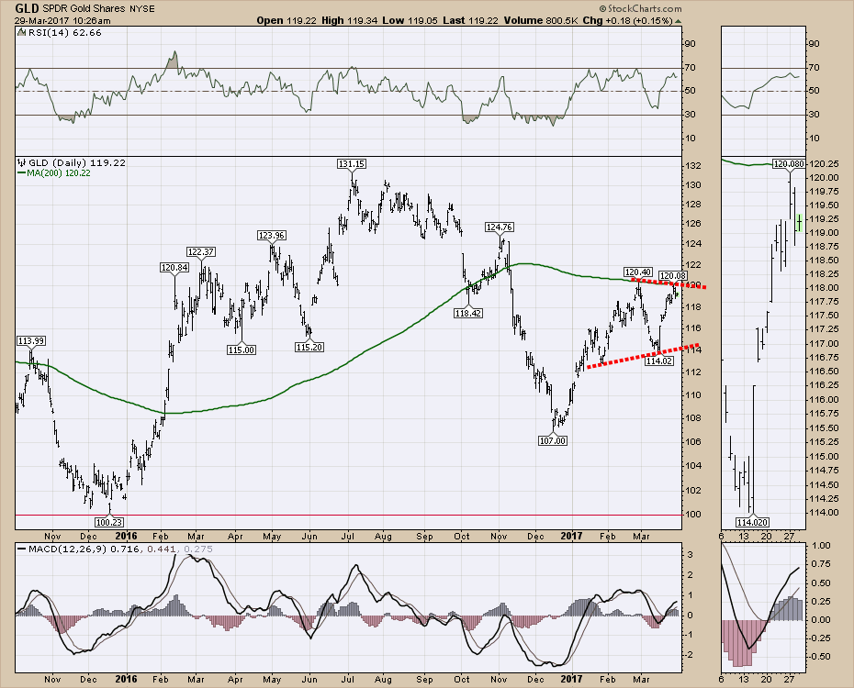Screen dimensions: 854x688
Task: Click the Chg +0.18 (+0.15%) value
Action: click(628, 21)
